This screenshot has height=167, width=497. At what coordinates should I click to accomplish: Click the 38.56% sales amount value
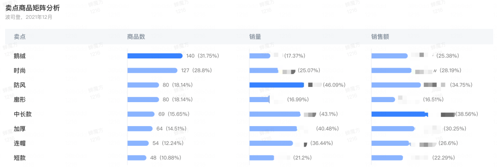(x=467, y=114)
